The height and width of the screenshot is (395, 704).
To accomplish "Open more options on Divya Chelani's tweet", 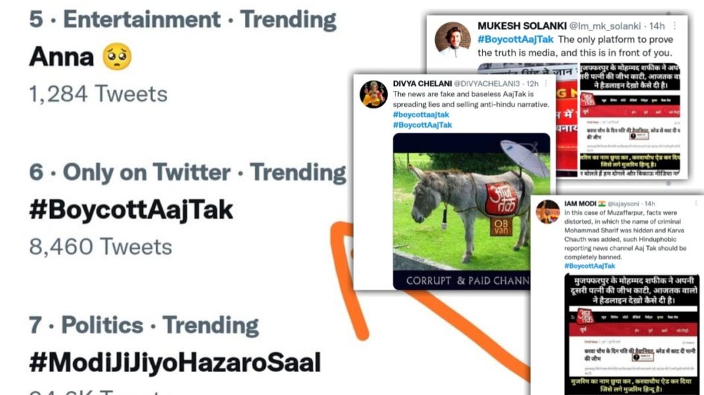I will 546,84.
